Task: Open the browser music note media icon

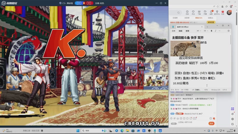Action: tap(222, 6)
